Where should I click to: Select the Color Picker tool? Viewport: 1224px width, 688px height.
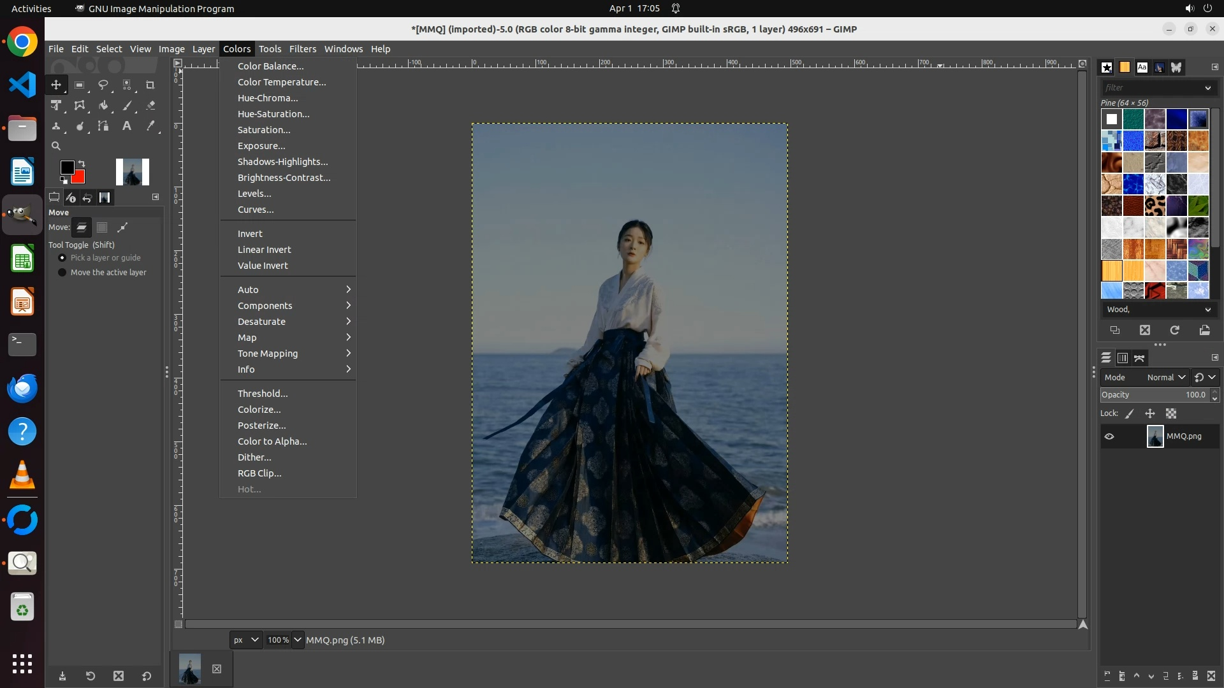point(150,126)
